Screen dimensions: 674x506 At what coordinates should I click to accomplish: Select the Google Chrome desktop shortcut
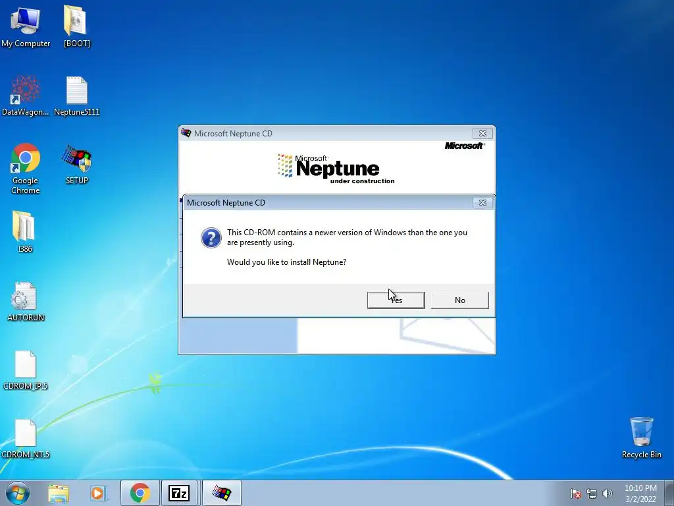(x=26, y=168)
